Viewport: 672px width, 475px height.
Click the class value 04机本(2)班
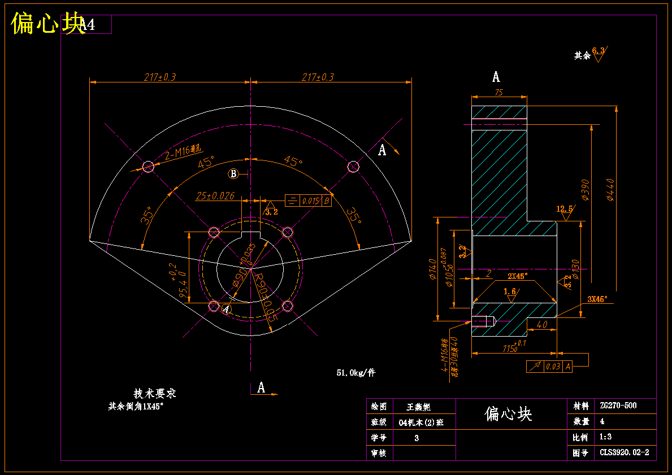click(421, 422)
